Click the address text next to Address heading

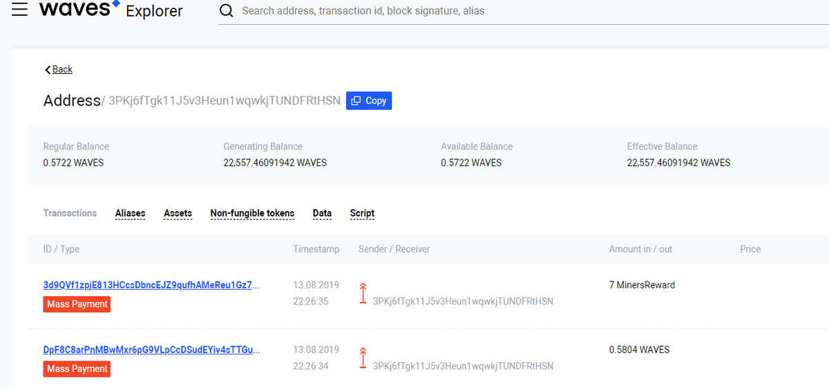click(225, 101)
